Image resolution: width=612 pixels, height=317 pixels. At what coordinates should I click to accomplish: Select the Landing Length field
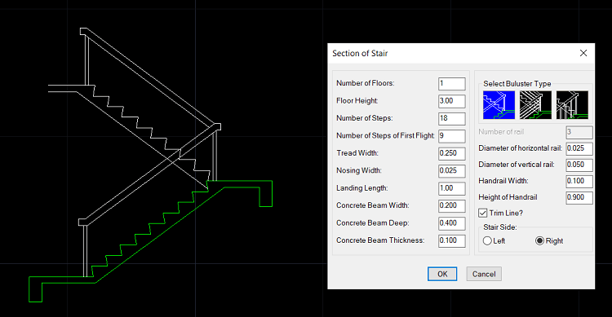(451, 188)
